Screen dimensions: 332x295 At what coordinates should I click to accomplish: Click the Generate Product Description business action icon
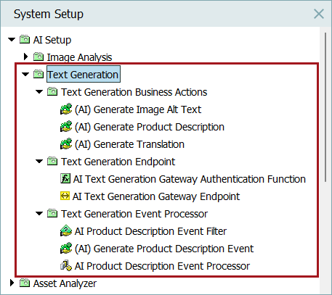click(66, 127)
